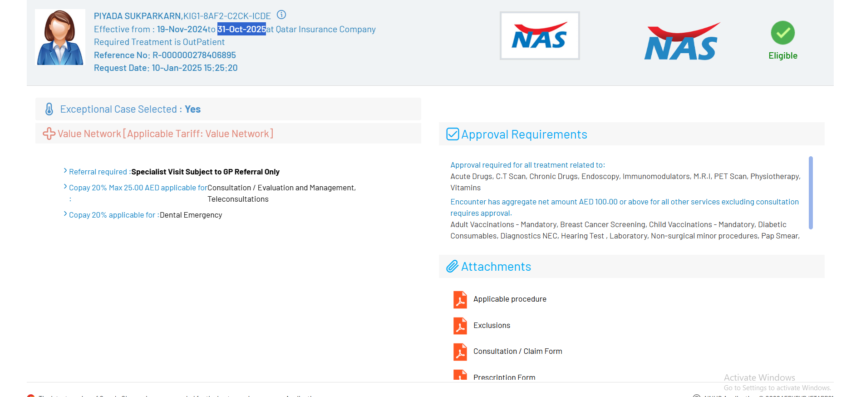Click the Acute Drugs, C.T Scan list line
Screen dimensions: 856x397
625,176
